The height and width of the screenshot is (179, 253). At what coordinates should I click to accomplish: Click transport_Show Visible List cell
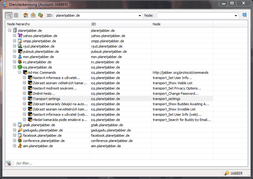172,83
